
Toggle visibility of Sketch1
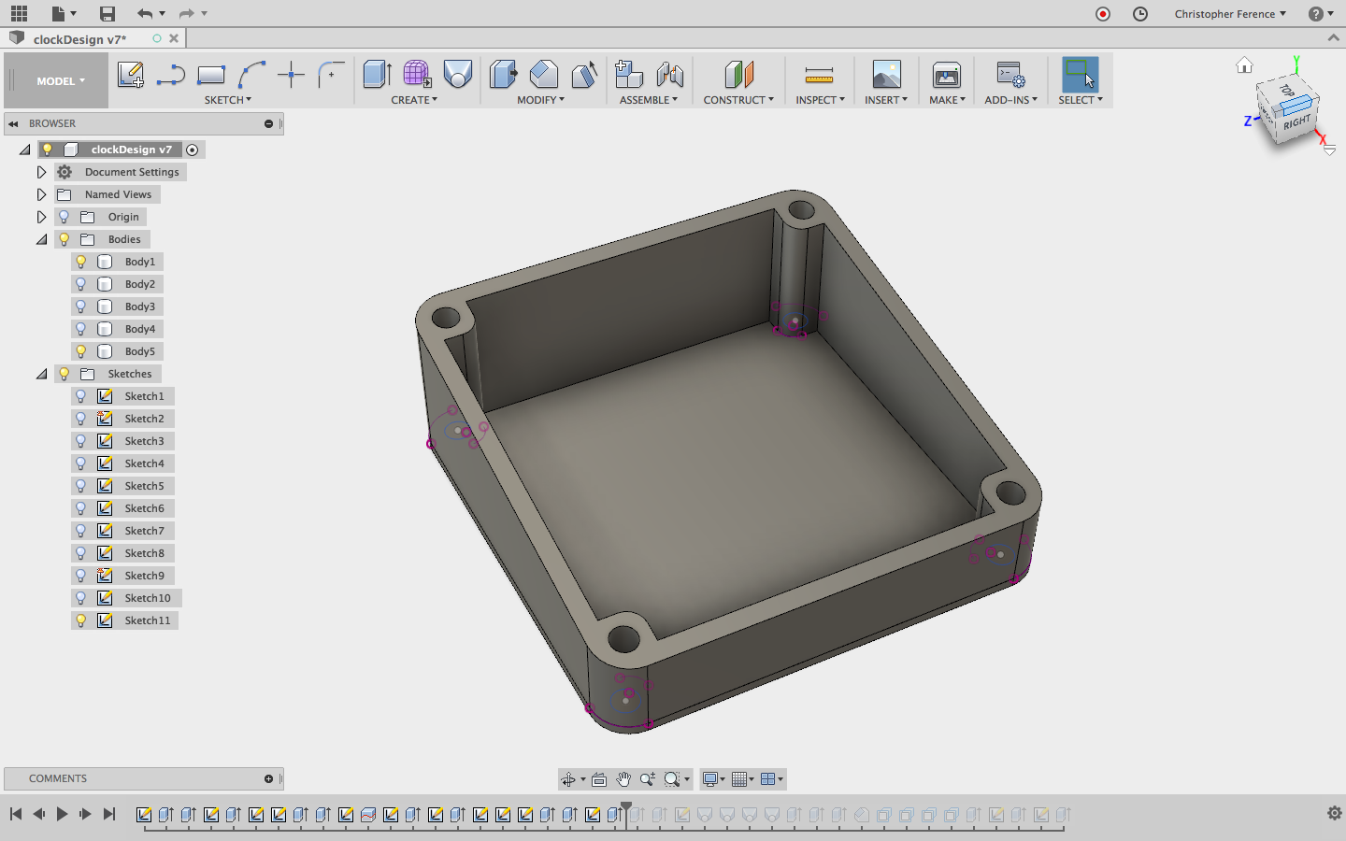click(81, 396)
